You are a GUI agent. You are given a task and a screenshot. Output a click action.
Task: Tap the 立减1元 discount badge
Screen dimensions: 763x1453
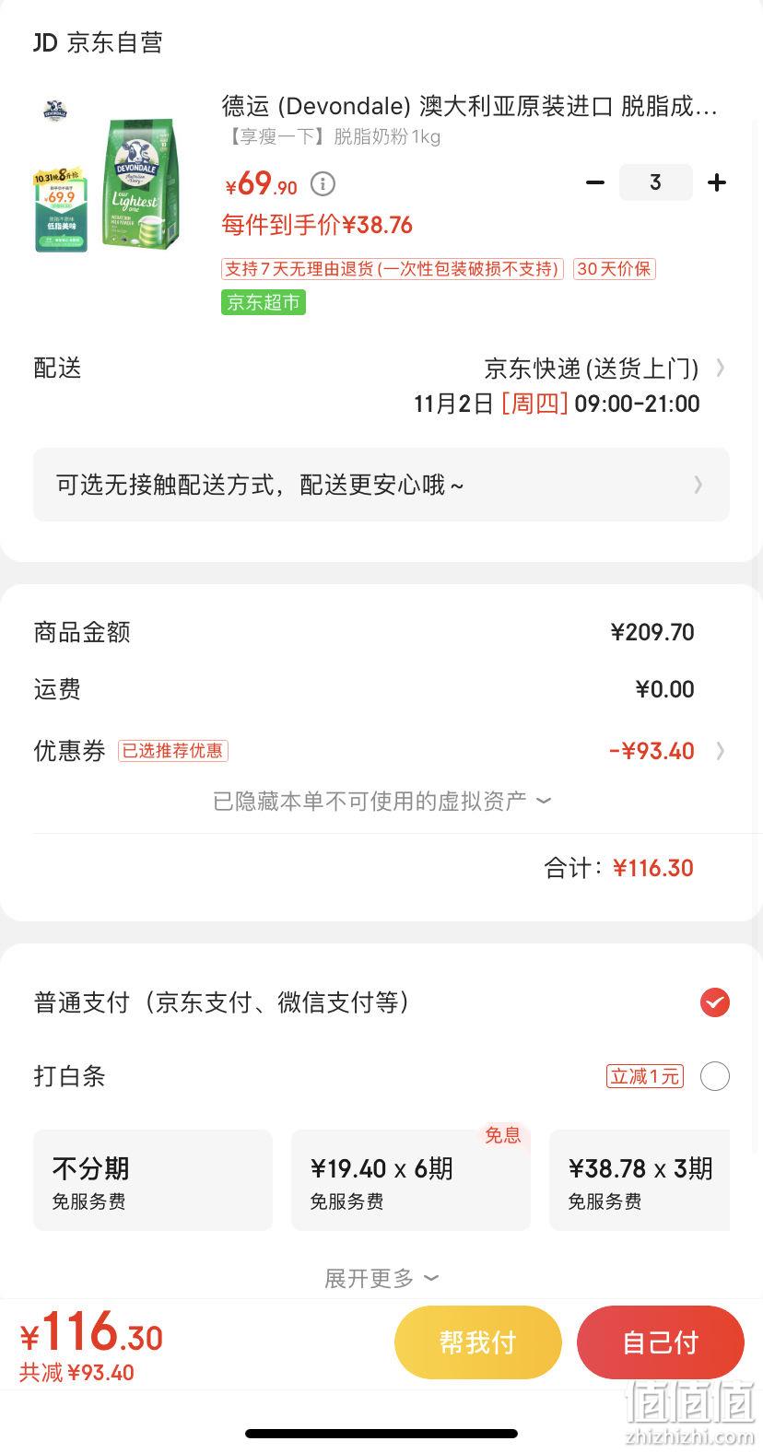click(x=645, y=1076)
